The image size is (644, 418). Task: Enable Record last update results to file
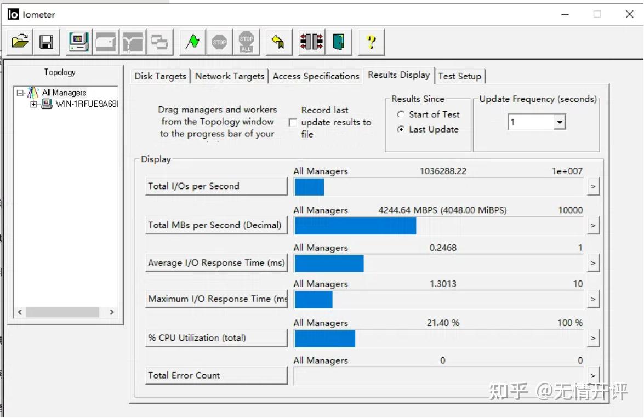(x=294, y=123)
